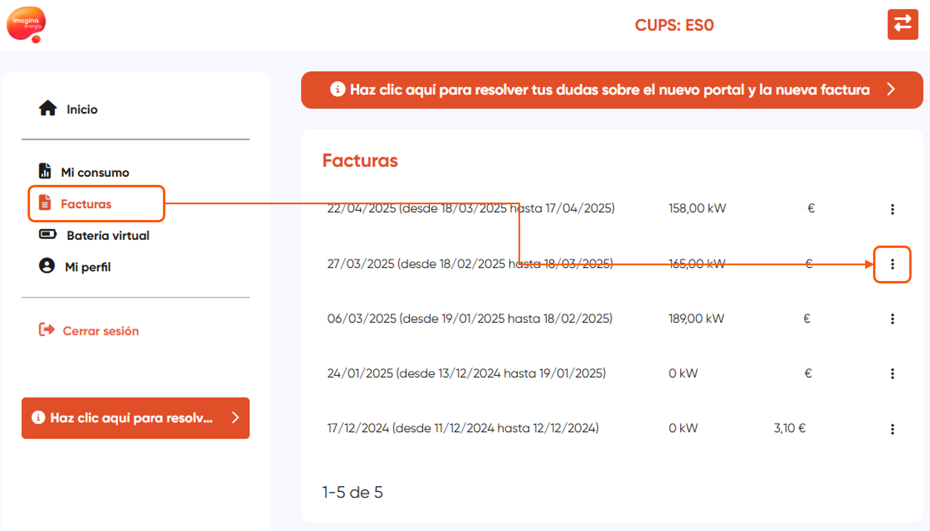
Task: Open three-dot menu for 06/03/2025 invoice
Action: [892, 319]
